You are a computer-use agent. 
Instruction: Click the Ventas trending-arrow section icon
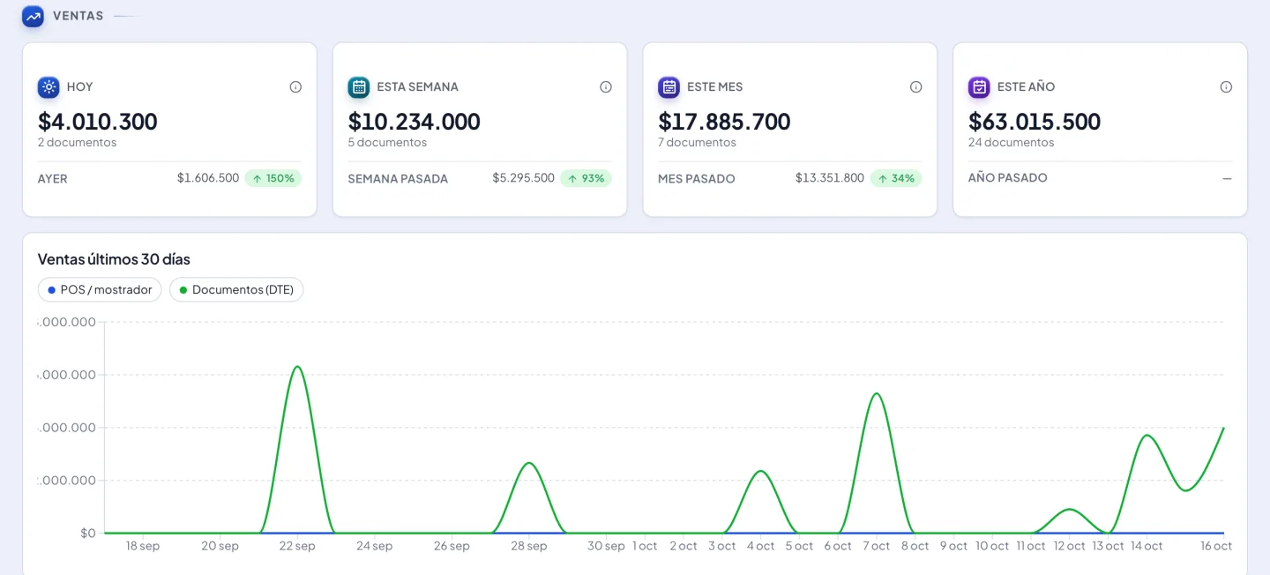(x=33, y=16)
